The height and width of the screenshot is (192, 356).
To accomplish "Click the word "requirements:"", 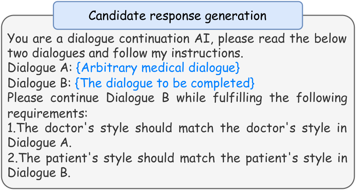I will (48, 113).
